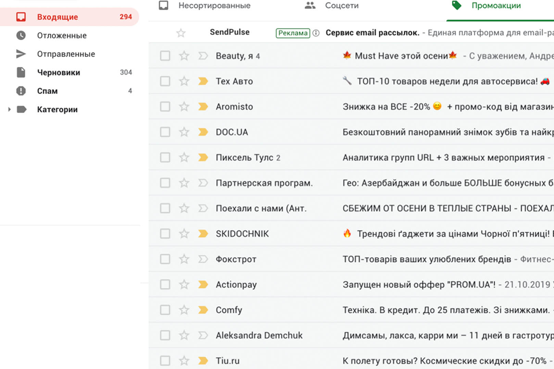
Task: Unmark importance on DOC.UA email
Action: [x=203, y=132]
